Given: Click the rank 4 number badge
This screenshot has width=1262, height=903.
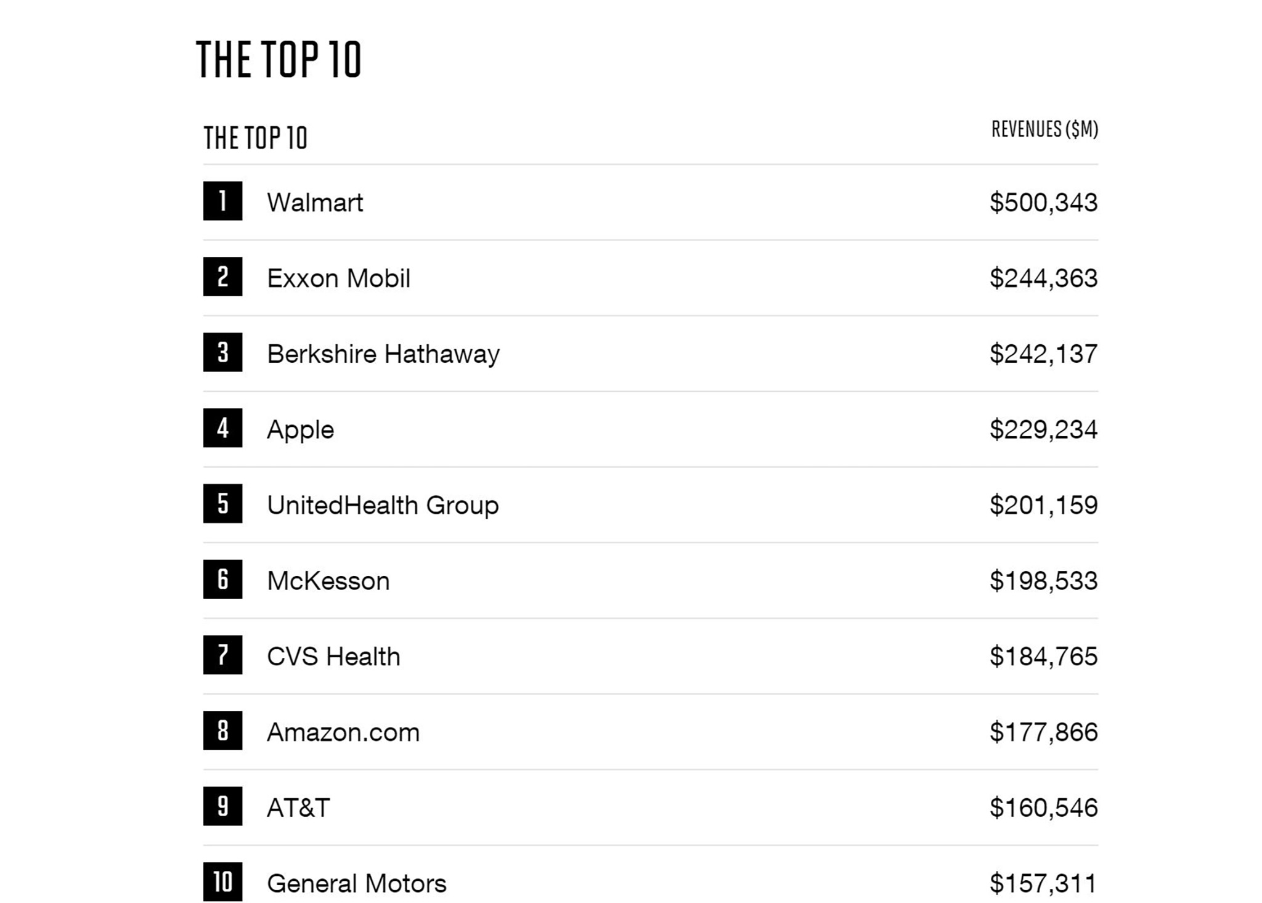Looking at the screenshot, I should pyautogui.click(x=222, y=428).
